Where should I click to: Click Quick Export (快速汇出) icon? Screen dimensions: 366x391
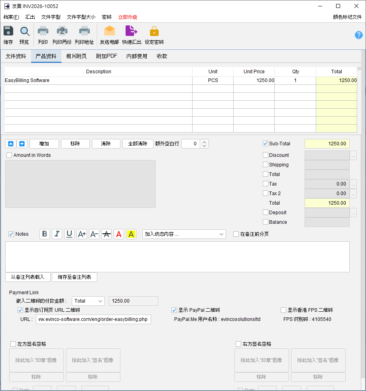coord(131,31)
